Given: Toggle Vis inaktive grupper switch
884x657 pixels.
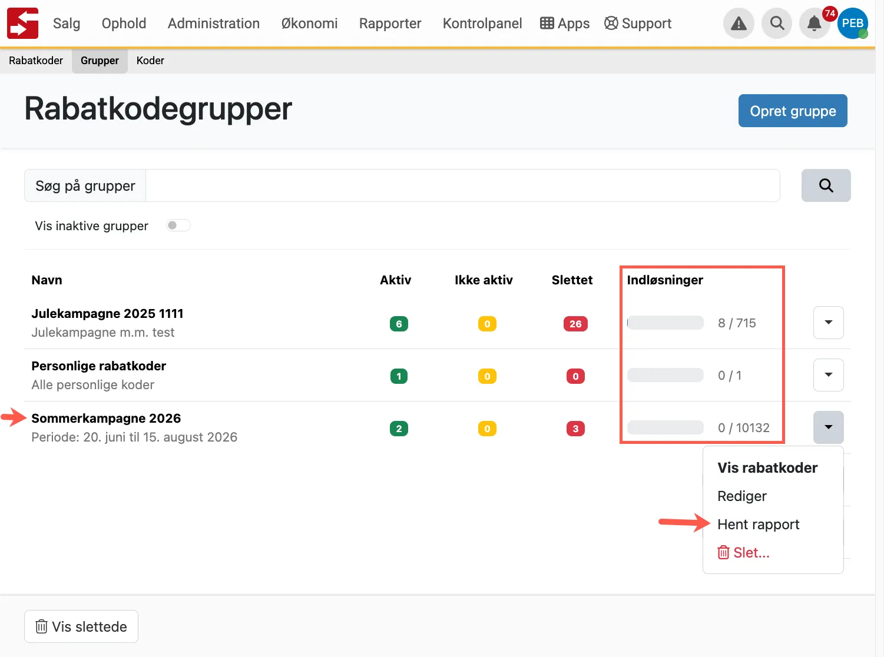Looking at the screenshot, I should [x=178, y=225].
